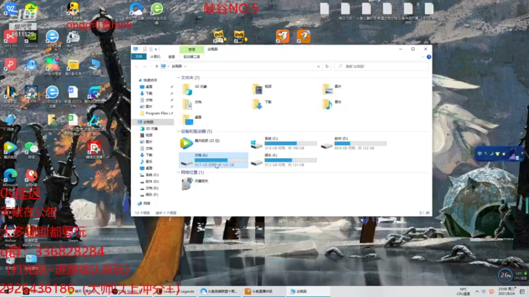Switch to details view in Explorer status bar
This screenshot has width=529, height=297.
[x=422, y=213]
